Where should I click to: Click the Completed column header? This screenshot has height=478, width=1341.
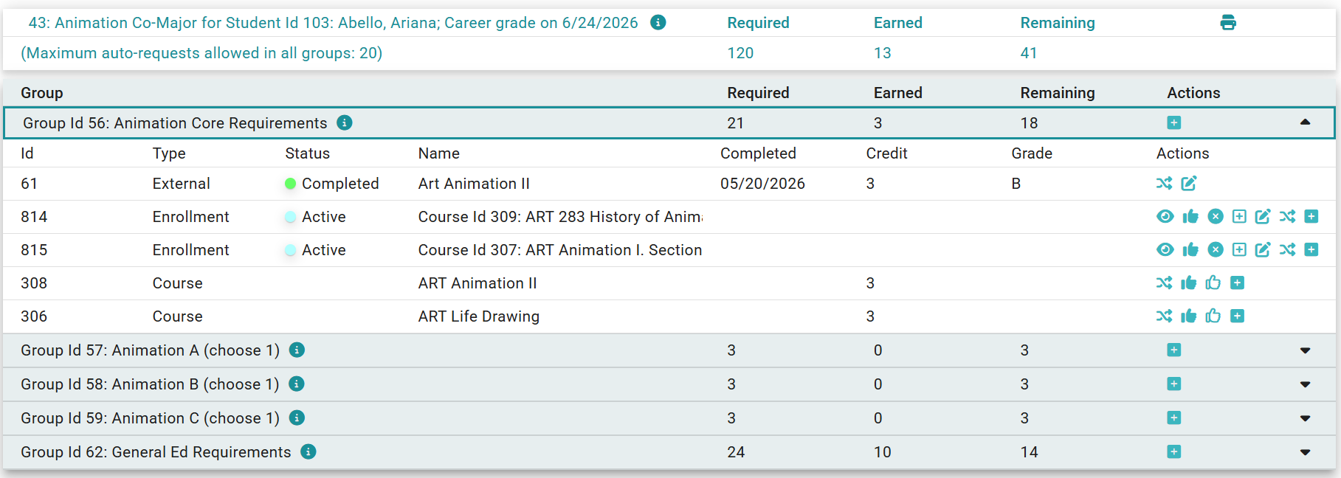coord(758,153)
